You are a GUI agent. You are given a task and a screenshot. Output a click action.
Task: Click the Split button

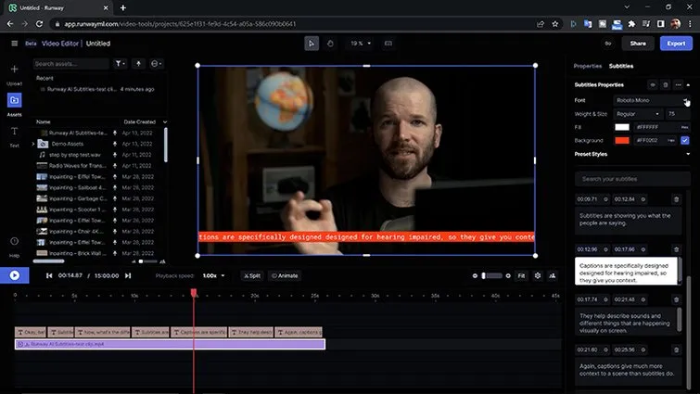251,275
